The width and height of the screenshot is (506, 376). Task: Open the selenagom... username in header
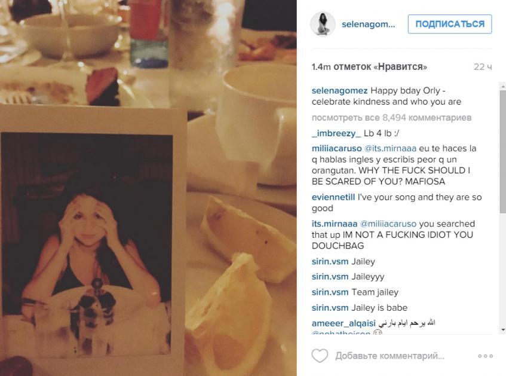coord(368,25)
